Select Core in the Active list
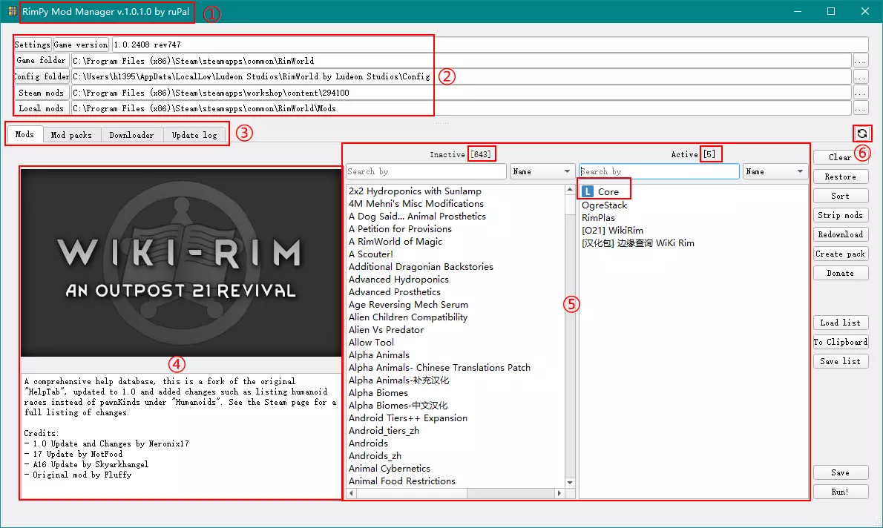Screen dimensions: 883x528 pos(608,191)
